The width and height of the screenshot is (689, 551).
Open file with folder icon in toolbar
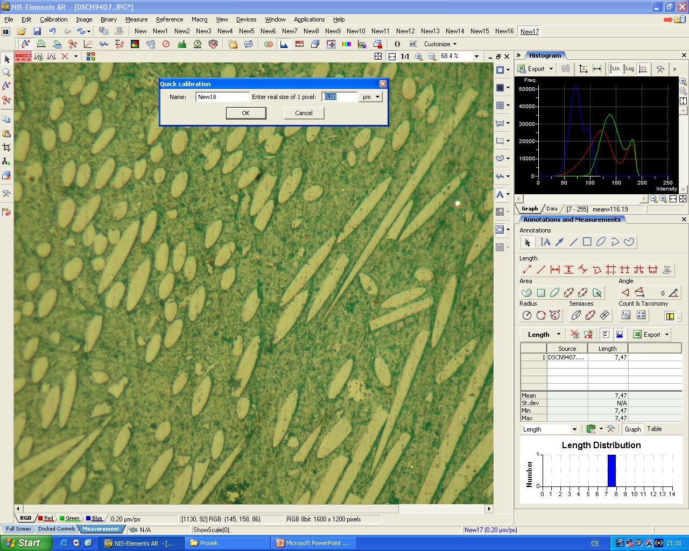tap(22, 31)
